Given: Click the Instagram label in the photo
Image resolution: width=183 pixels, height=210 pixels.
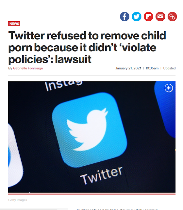Looking at the screenshot, I should [64, 86].
